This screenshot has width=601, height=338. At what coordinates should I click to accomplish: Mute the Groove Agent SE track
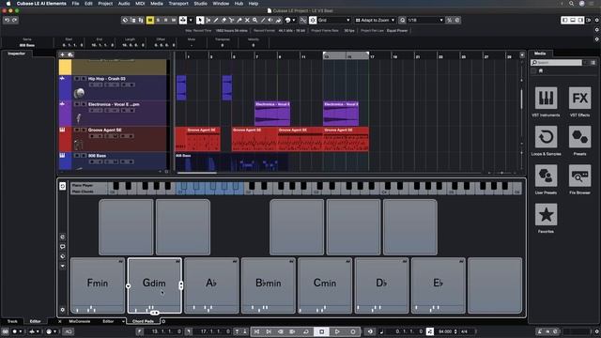(x=77, y=130)
